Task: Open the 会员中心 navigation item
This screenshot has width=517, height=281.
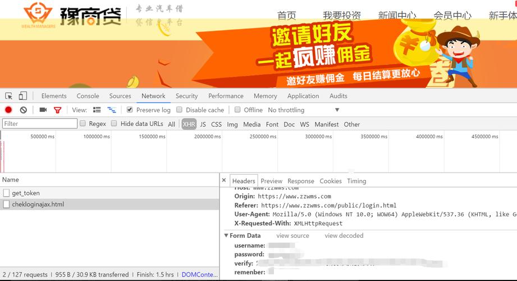Action: (452, 16)
